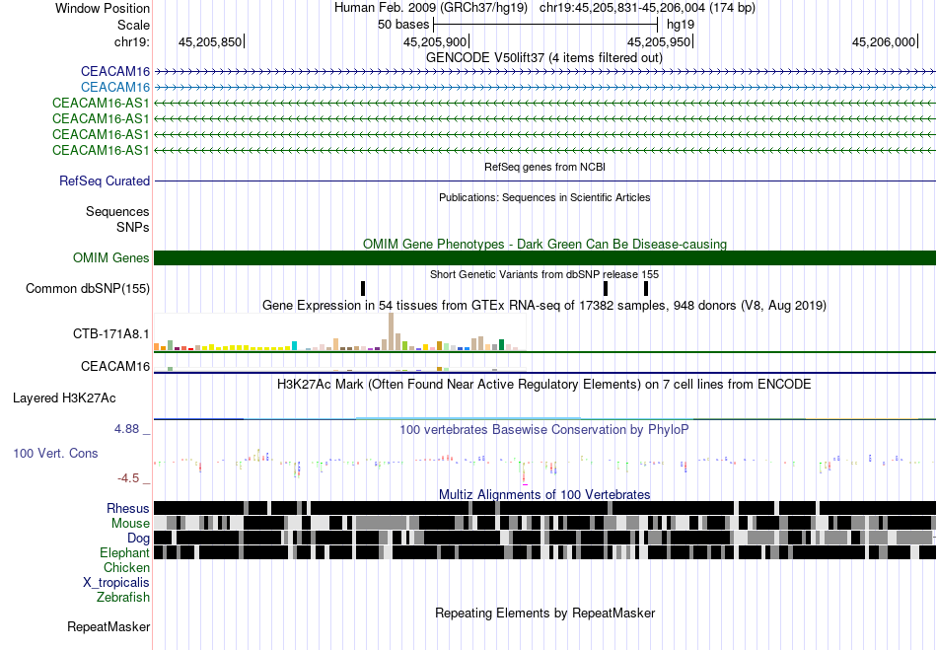Click the dark green OMIM gene bar
This screenshot has width=937, height=650.
[x=544, y=258]
